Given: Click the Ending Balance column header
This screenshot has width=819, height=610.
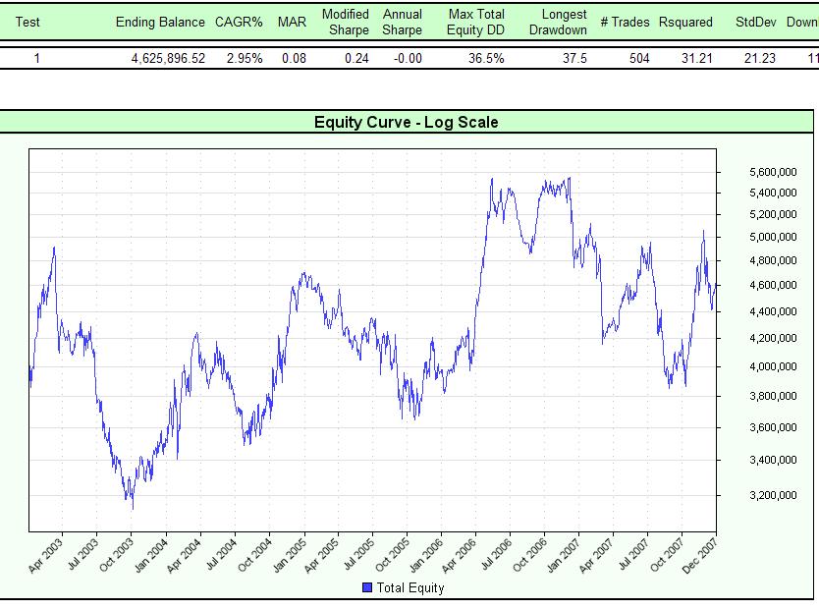Looking at the screenshot, I should tap(160, 22).
